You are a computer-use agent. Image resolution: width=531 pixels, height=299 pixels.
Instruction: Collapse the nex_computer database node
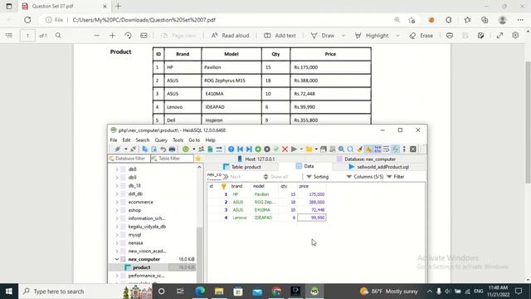pyautogui.click(x=117, y=259)
